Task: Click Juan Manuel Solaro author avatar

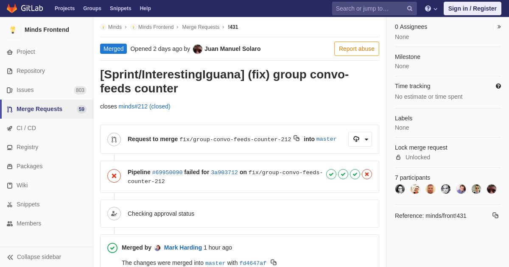Action: tap(198, 49)
